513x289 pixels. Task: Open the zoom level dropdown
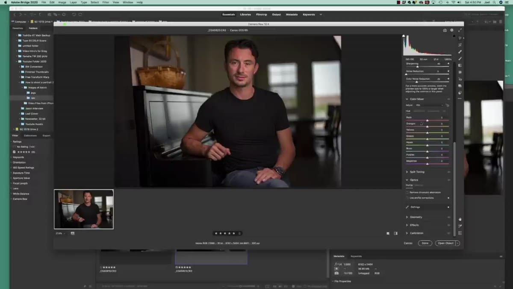60,233
